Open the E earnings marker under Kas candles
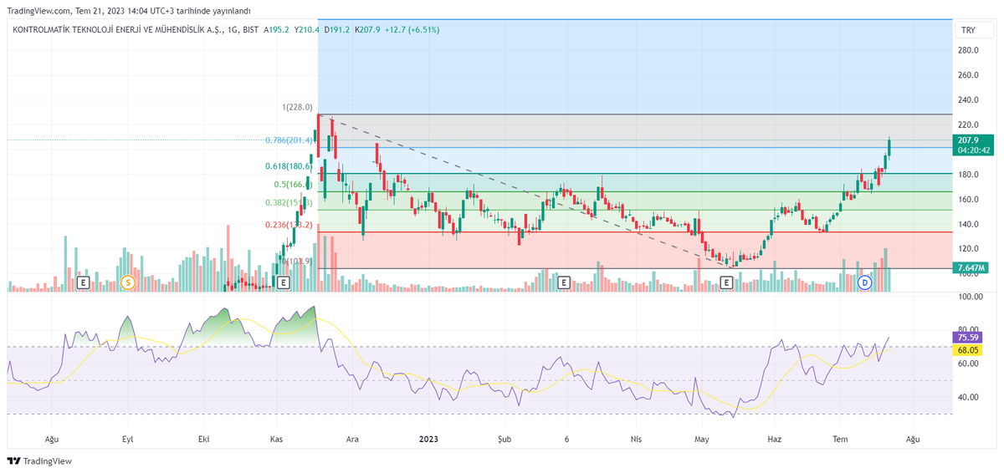 pos(284,282)
